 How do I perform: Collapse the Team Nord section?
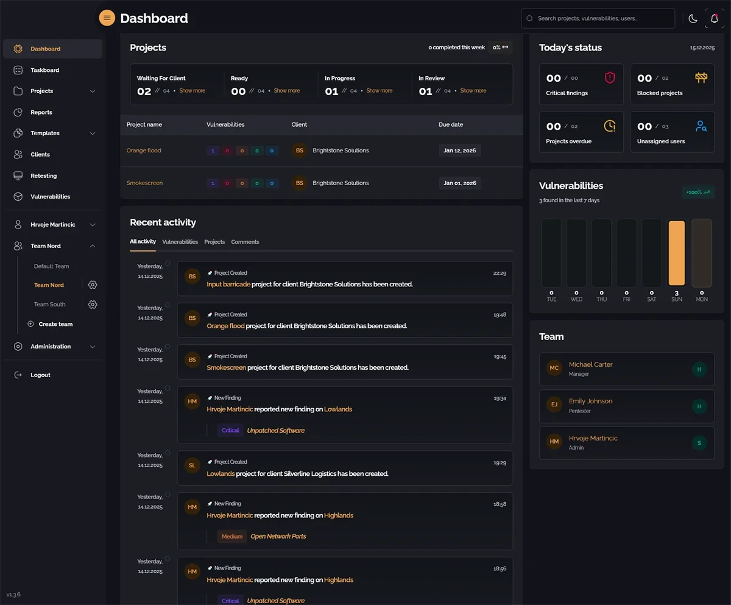point(93,246)
